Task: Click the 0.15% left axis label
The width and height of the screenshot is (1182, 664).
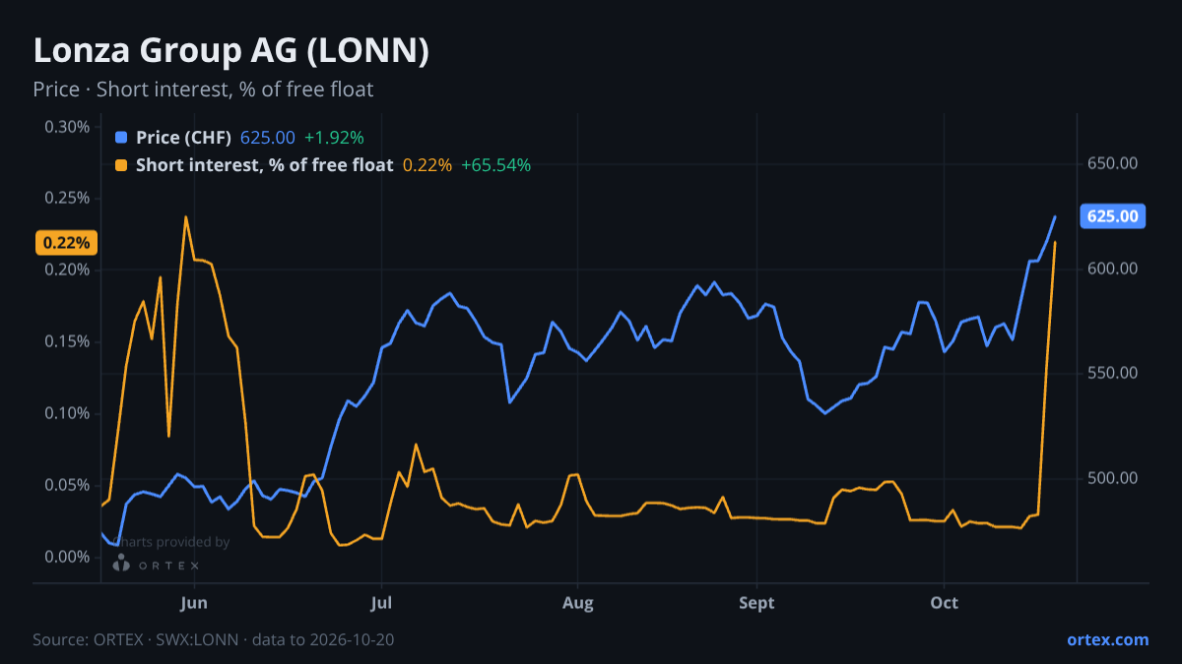Action: coord(68,341)
